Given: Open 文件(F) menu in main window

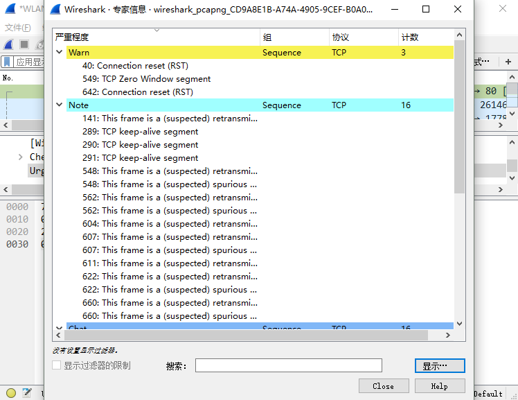Looking at the screenshot, I should click(18, 28).
